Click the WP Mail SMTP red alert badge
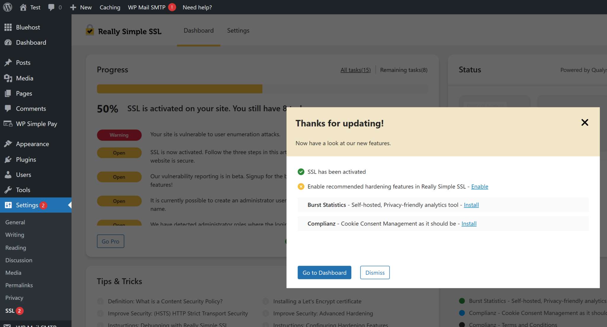Screen dimensions: 607x327 pos(172,7)
